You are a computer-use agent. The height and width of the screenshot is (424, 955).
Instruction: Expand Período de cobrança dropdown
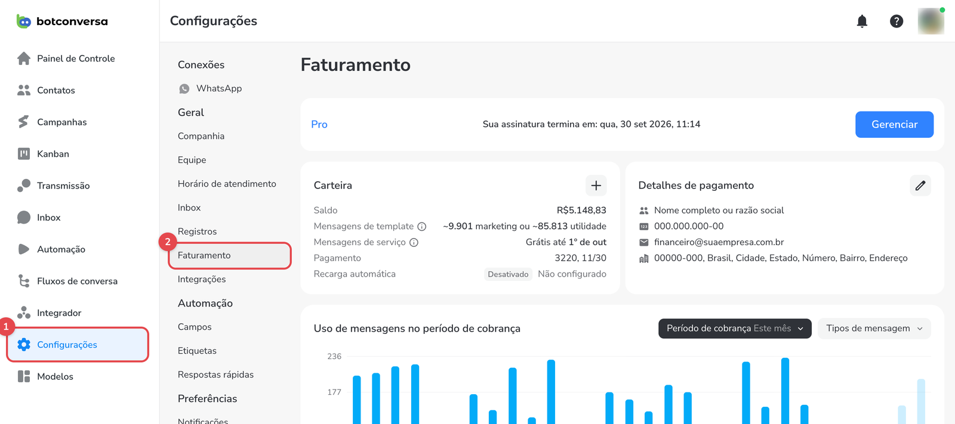pos(735,329)
